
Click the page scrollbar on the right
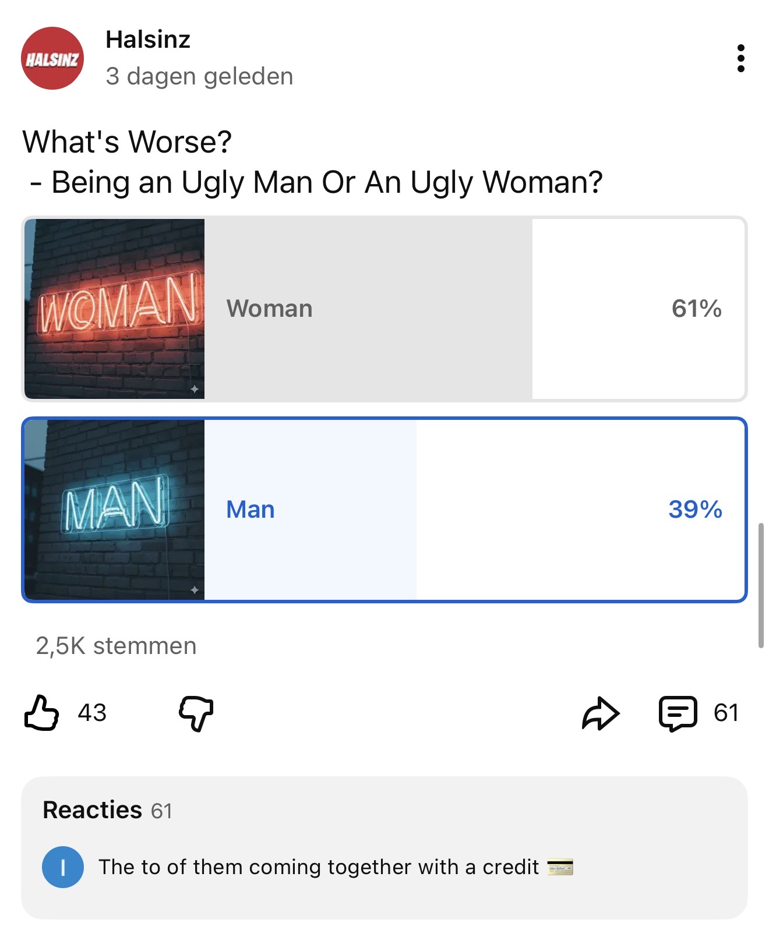click(x=760, y=585)
